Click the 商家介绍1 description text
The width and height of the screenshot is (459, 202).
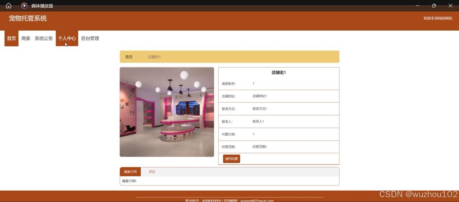pyautogui.click(x=129, y=181)
